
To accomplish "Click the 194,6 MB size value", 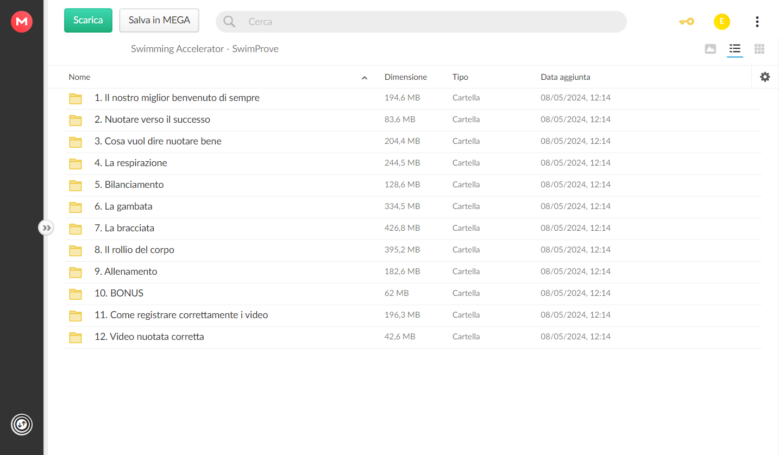I will (x=402, y=98).
